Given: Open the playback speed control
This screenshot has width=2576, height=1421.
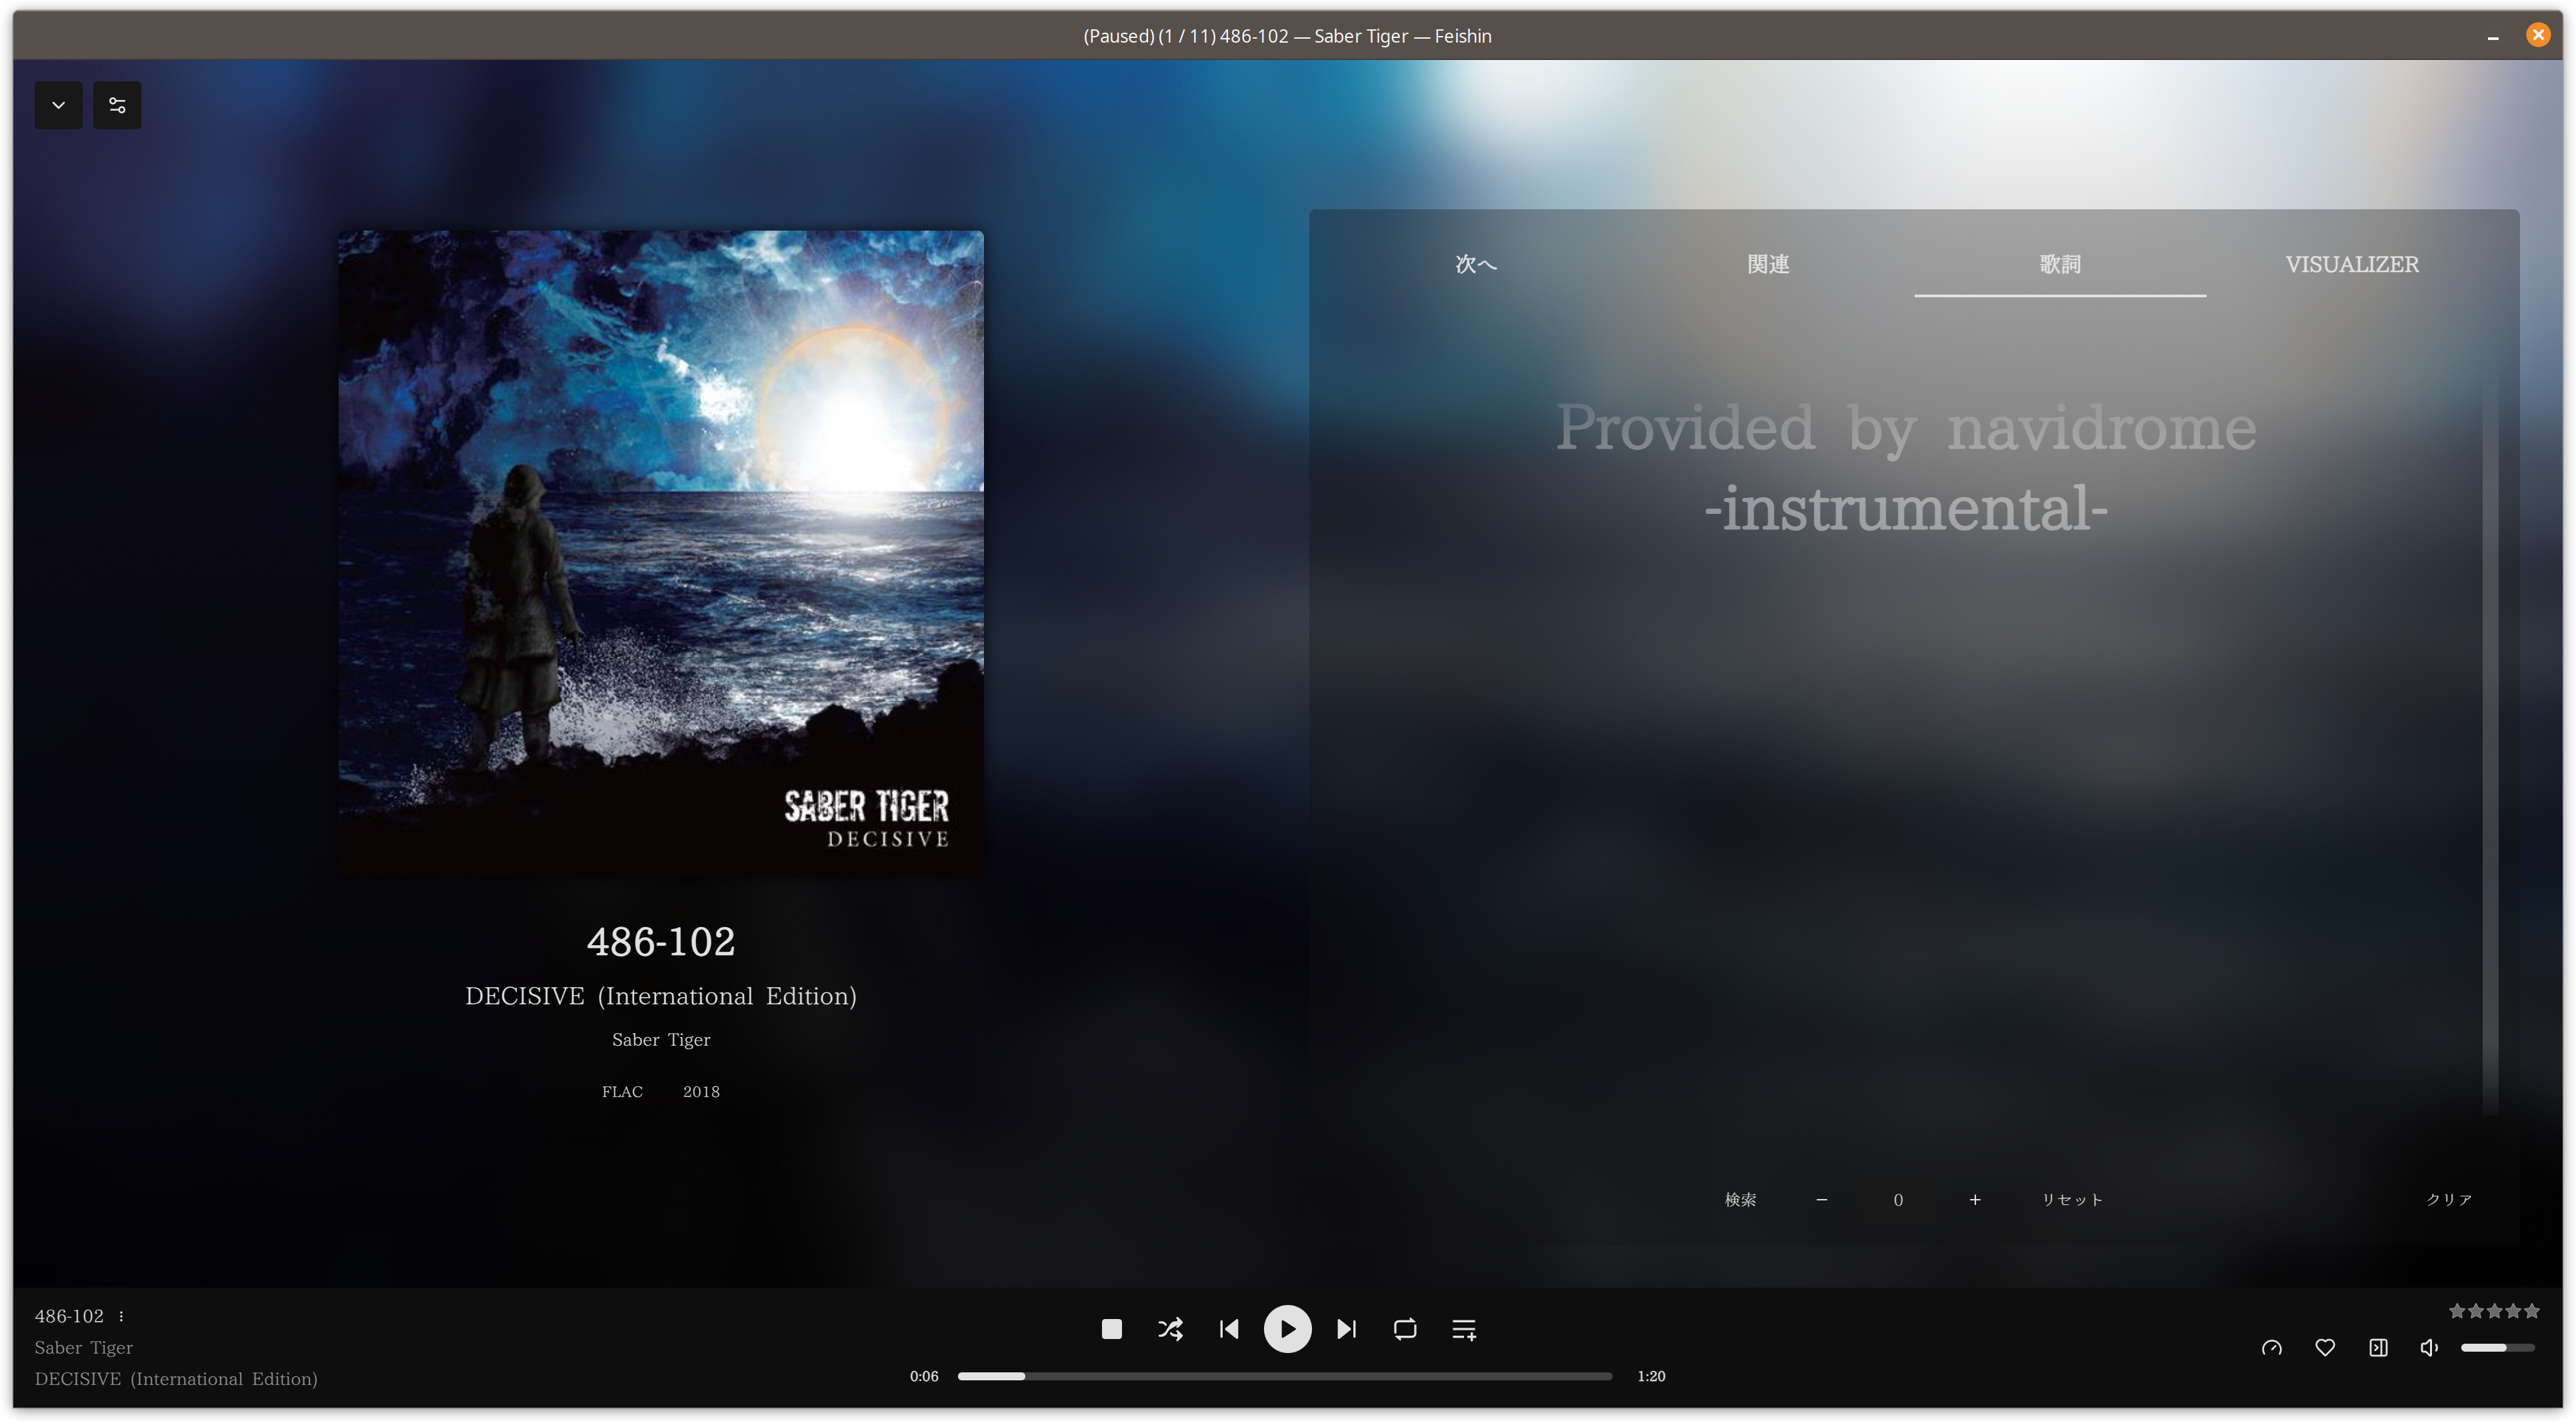Looking at the screenshot, I should click(x=2271, y=1348).
